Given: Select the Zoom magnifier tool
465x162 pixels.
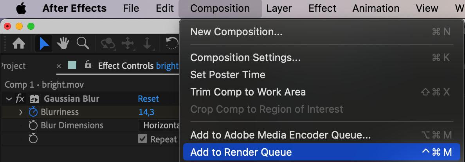Looking at the screenshot, I should tap(83, 43).
